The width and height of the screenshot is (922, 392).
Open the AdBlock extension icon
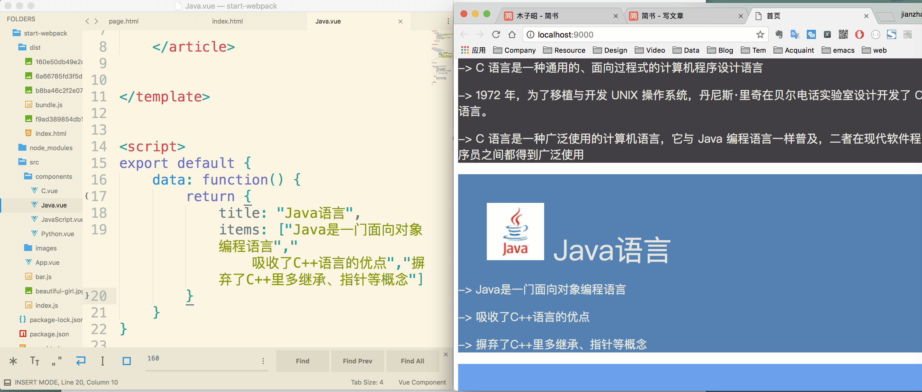click(860, 35)
